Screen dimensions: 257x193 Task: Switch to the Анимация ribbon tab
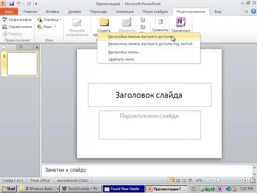(125, 12)
